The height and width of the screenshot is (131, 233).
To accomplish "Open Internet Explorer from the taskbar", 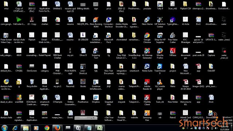I will [x=15, y=128].
